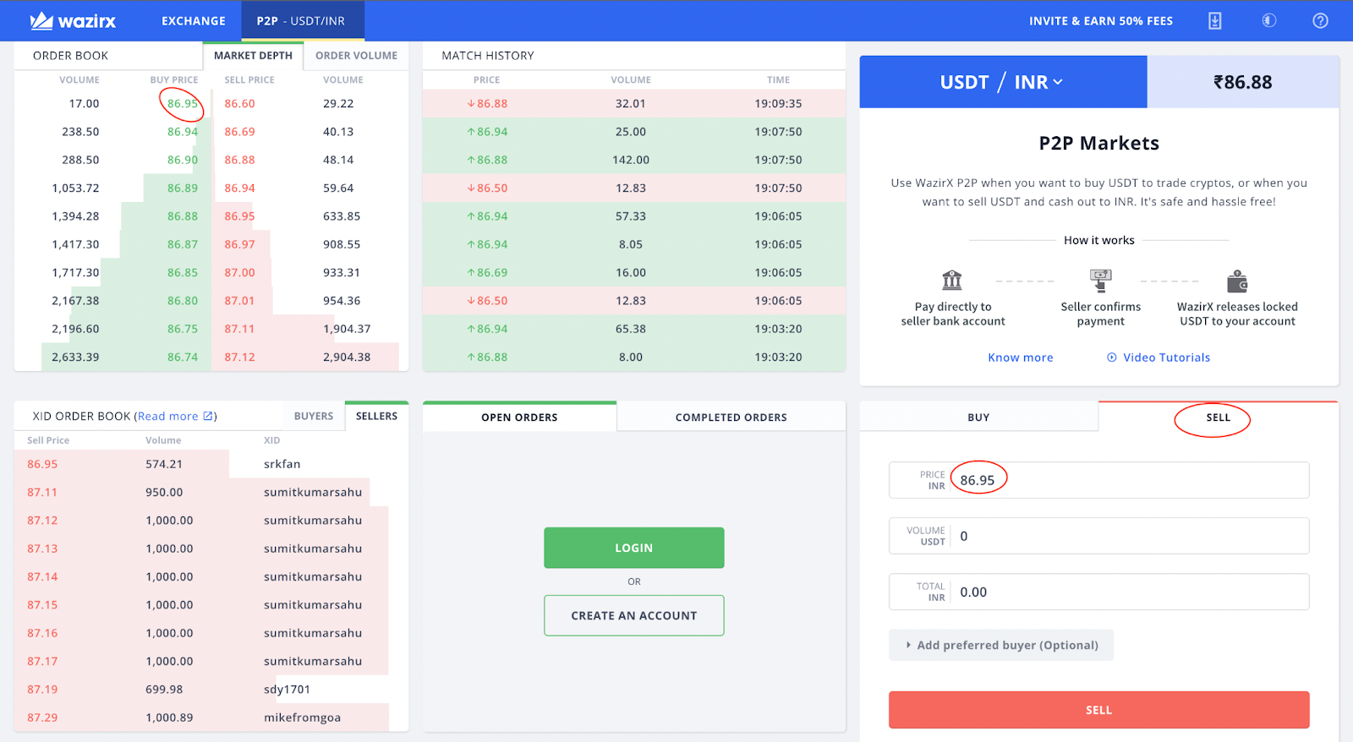Click buy volume 1,053.72 in order book

point(75,188)
